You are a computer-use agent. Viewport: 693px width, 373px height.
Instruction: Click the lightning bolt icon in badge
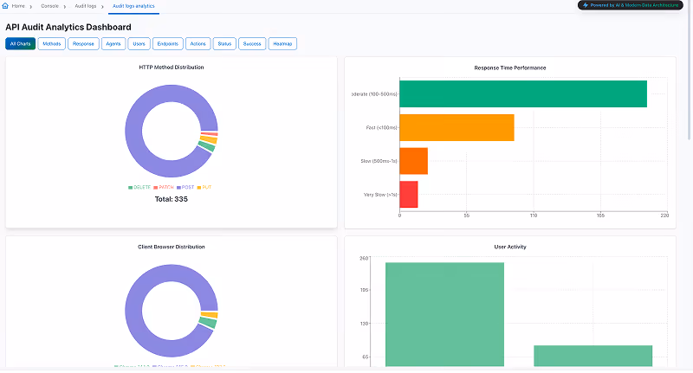pyautogui.click(x=586, y=5)
